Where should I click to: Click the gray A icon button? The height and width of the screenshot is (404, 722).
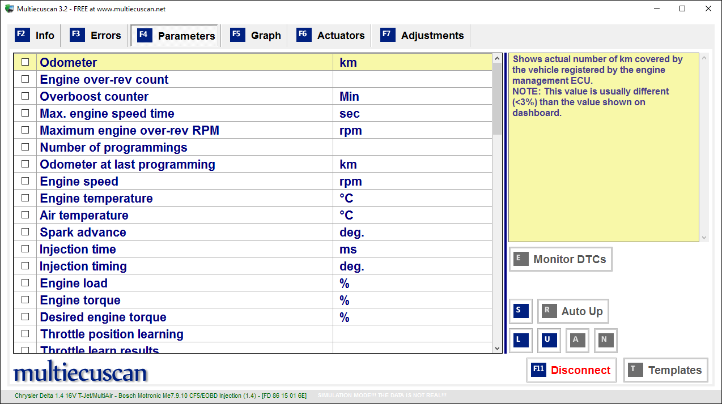(x=577, y=340)
